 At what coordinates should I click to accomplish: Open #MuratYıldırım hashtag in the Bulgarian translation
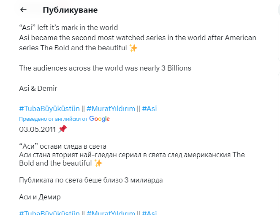tap(111, 212)
